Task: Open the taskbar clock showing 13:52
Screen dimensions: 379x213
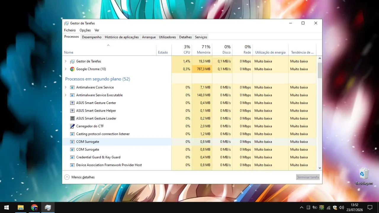Action: [x=354, y=207]
